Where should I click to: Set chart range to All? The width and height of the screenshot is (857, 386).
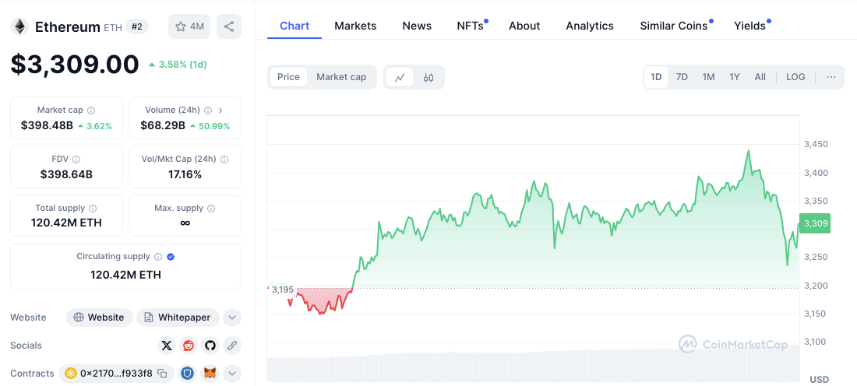click(760, 77)
